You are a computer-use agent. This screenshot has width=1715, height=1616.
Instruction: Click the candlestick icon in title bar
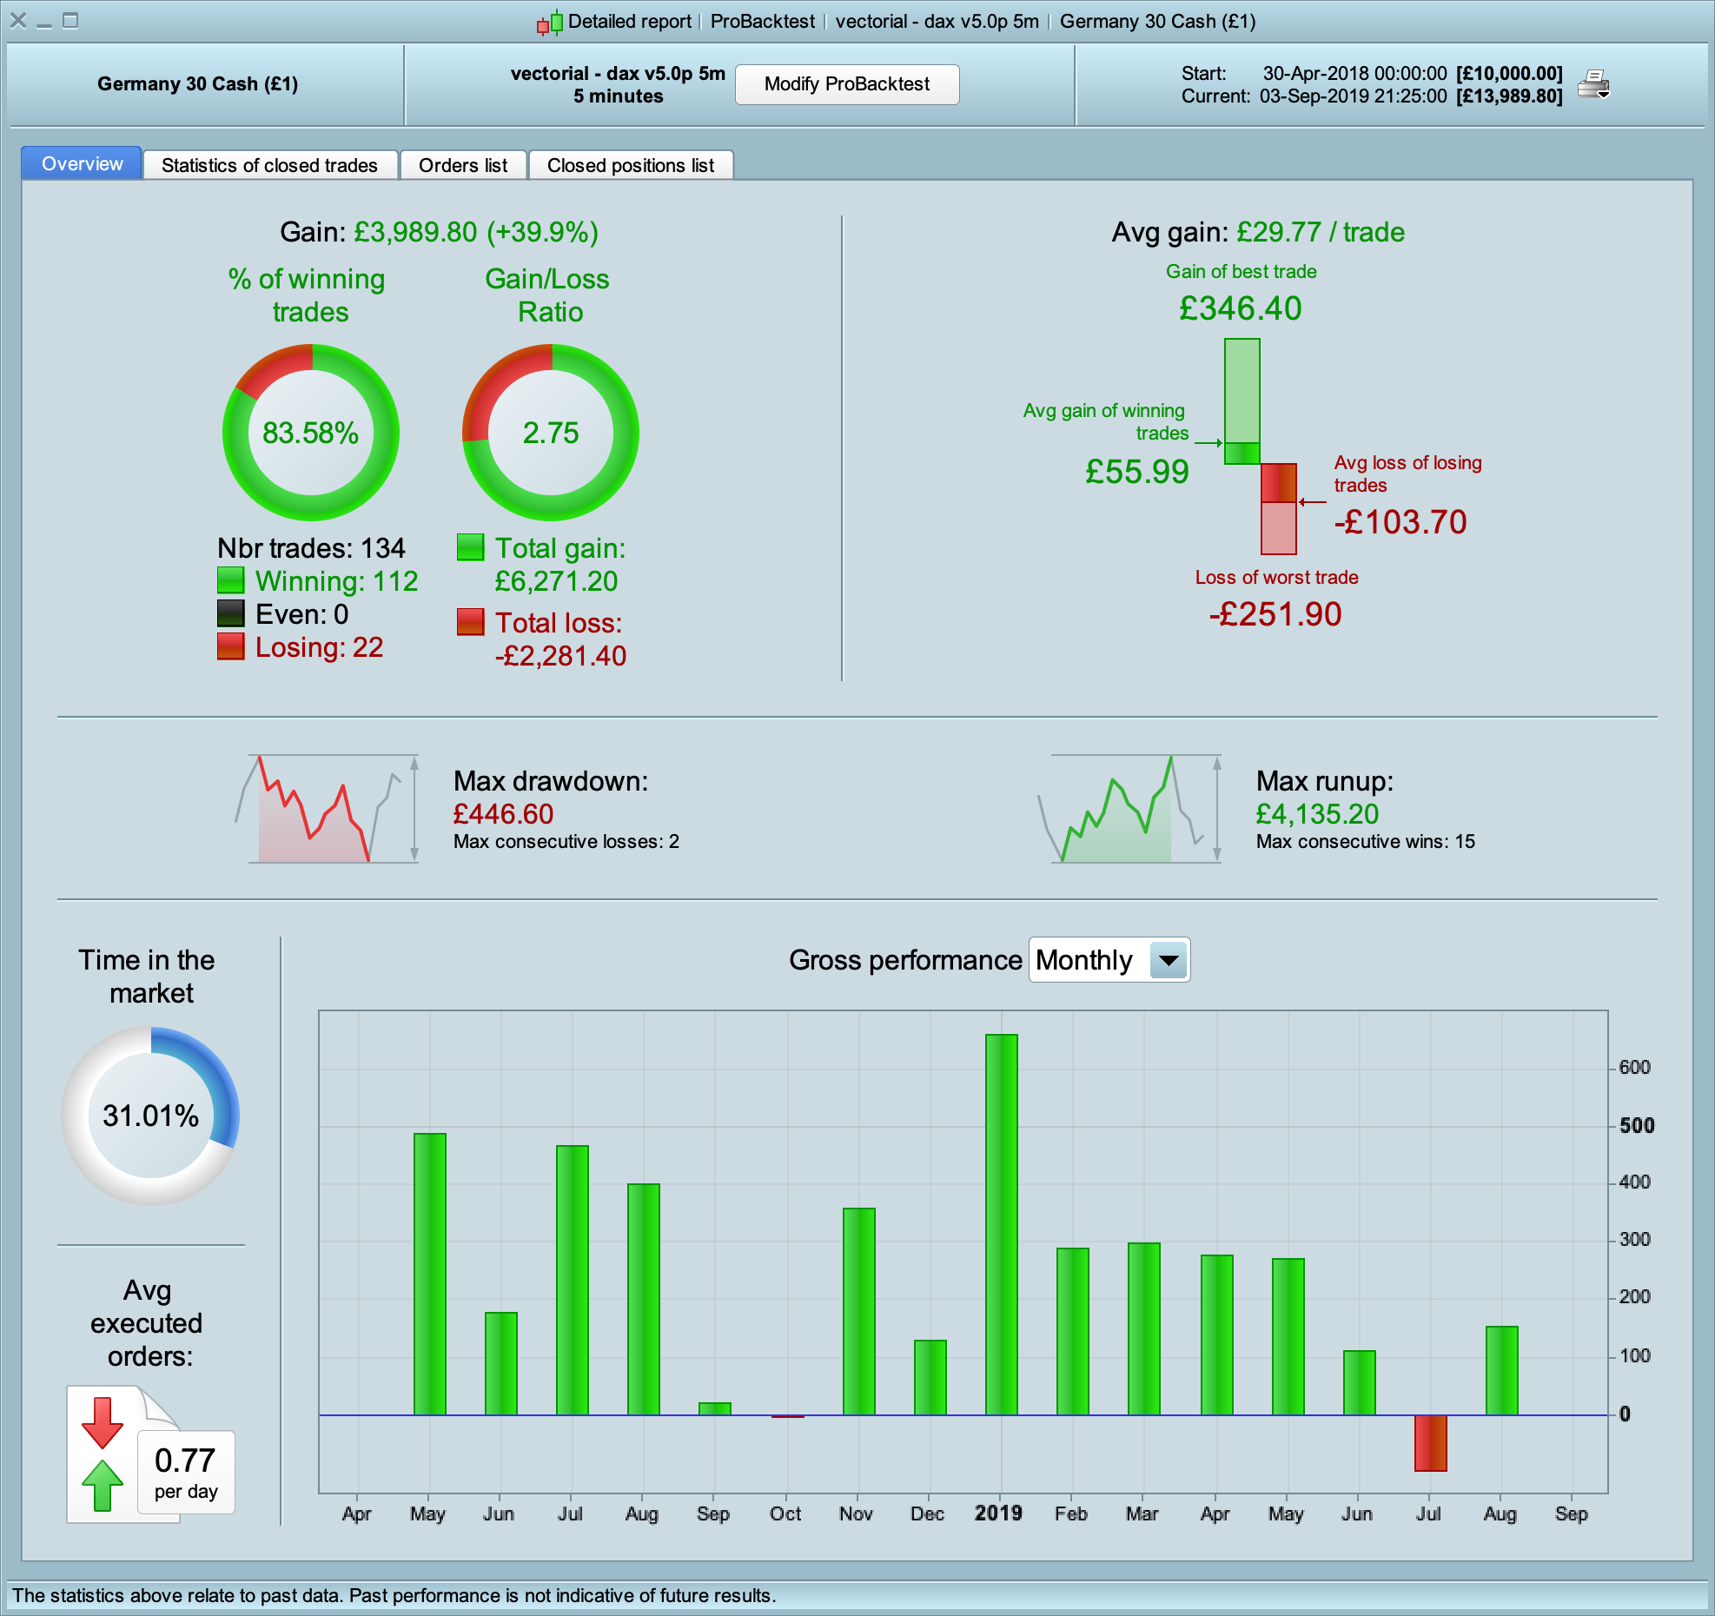click(549, 23)
